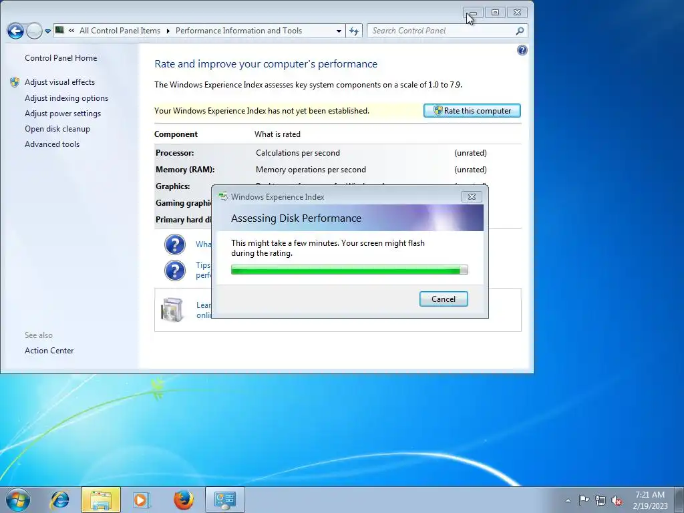
Task: Show hidden tray icons arrow
Action: tap(568, 500)
